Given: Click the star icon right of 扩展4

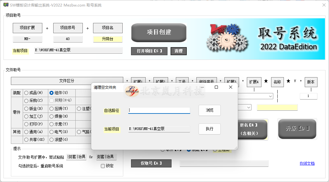Looking at the screenshot, I should (266, 81).
